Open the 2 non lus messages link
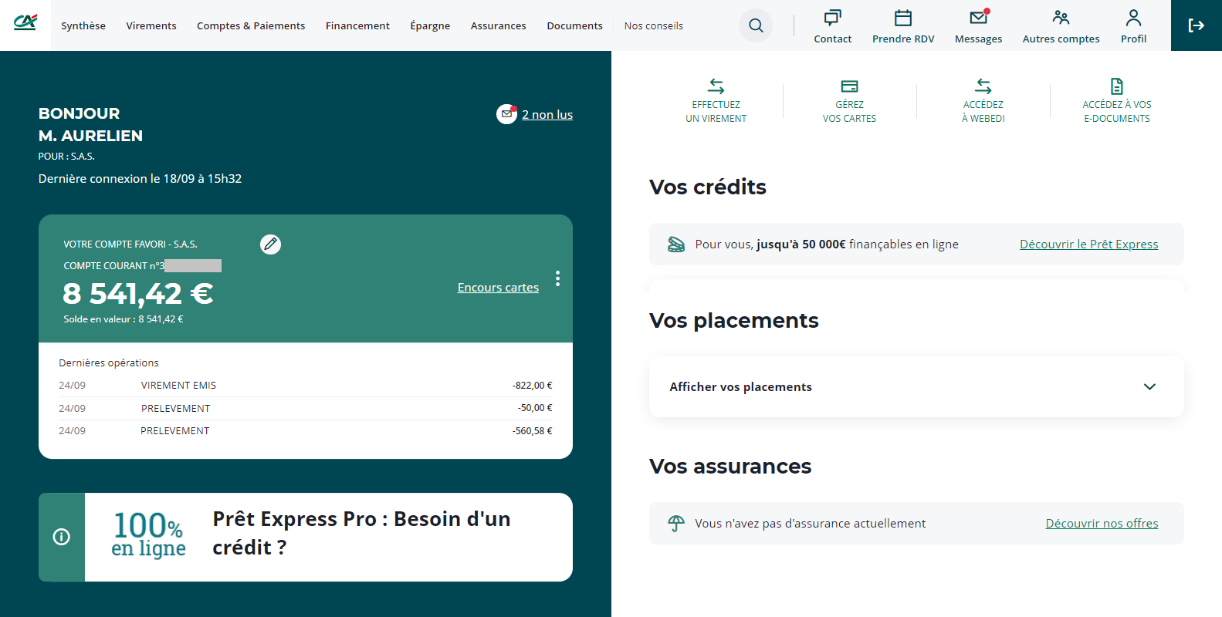Image resolution: width=1222 pixels, height=617 pixels. (x=547, y=115)
